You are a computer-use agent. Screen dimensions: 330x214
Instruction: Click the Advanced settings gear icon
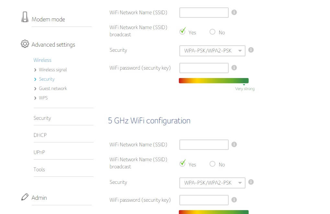pos(25,44)
